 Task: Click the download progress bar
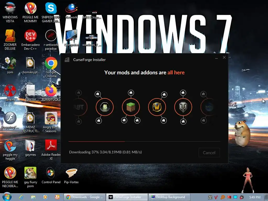[x=144, y=142]
